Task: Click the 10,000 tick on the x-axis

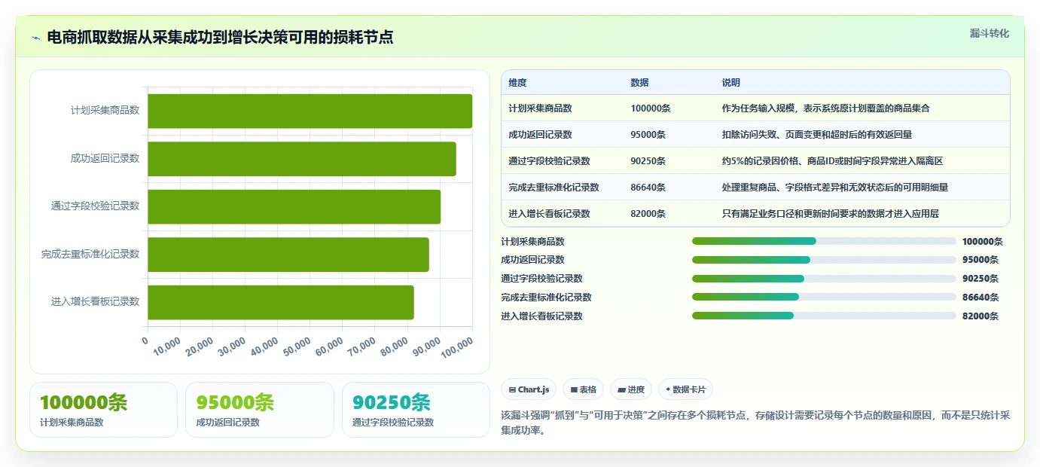Action: (168, 346)
